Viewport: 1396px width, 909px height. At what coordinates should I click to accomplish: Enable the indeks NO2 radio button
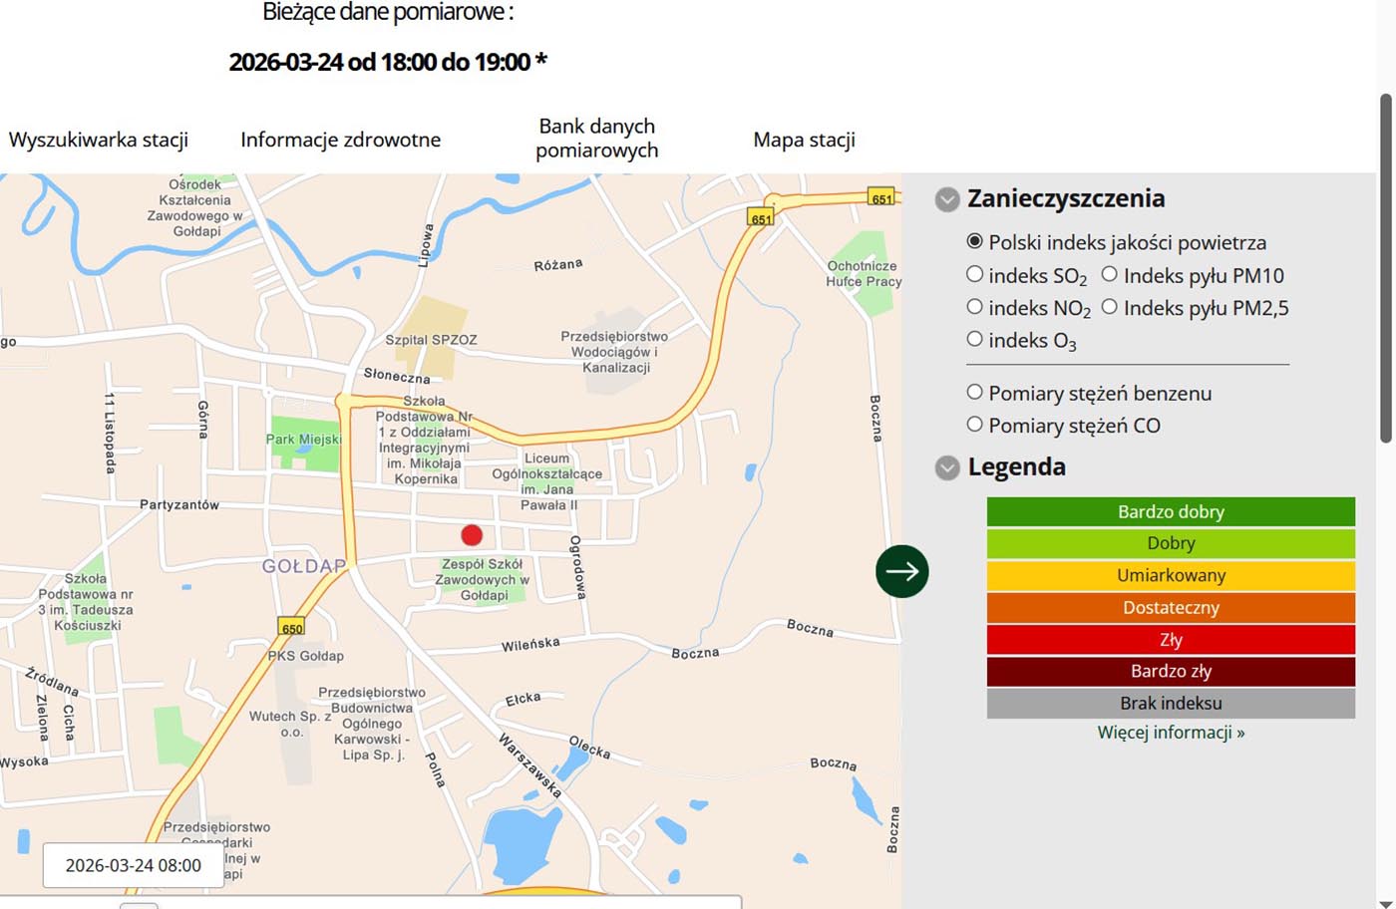click(975, 307)
